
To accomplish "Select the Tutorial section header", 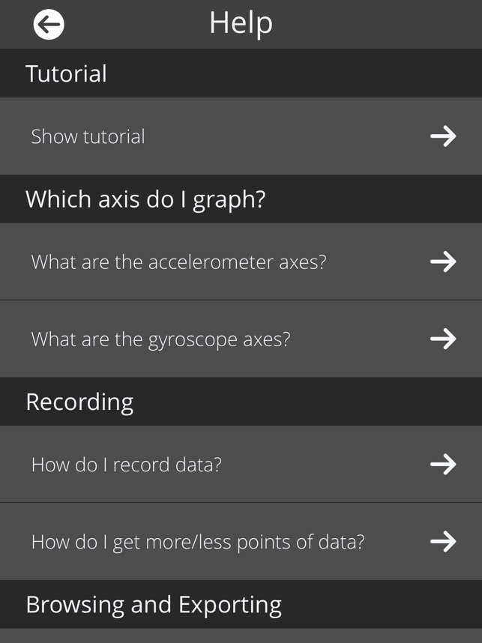I will click(x=66, y=73).
